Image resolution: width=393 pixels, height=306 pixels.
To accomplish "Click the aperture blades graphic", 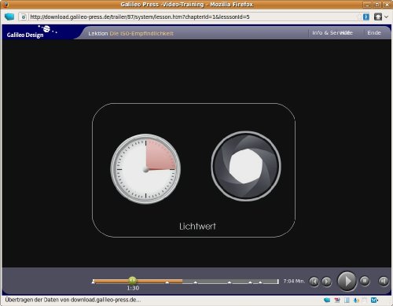I will pos(246,166).
